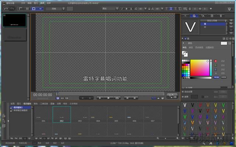Image resolution: width=236 pixels, height=147 pixels.
Task: Start playback with the play button
Action: tap(108, 98)
